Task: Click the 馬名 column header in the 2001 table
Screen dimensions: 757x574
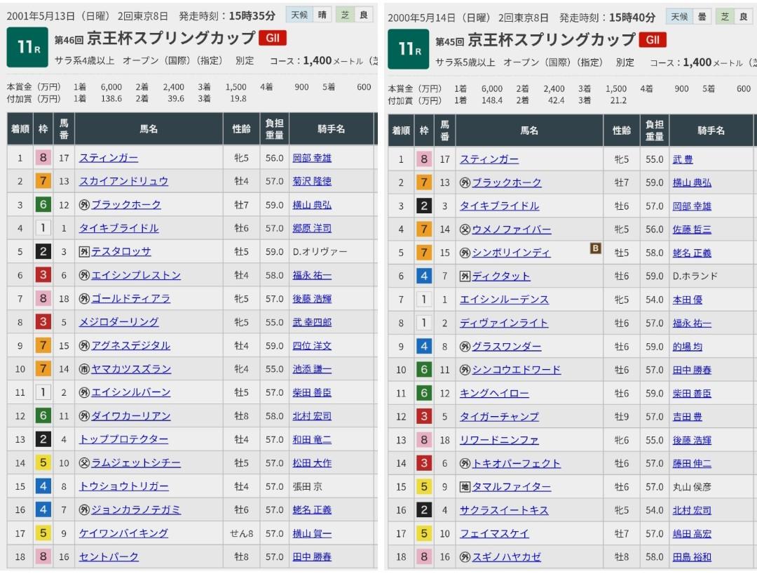Action: pos(149,129)
